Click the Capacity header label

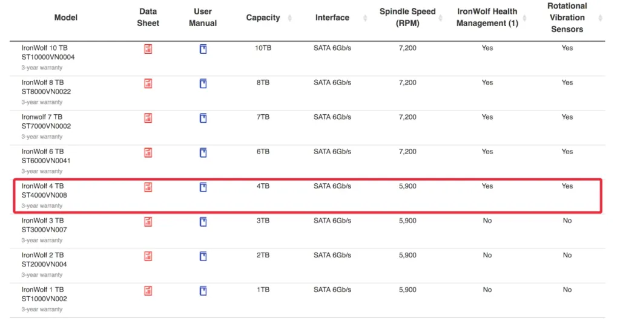(x=263, y=18)
